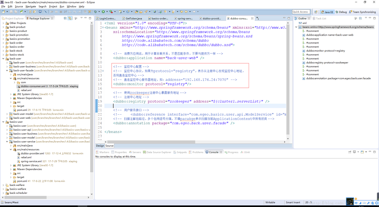Open the Window menu

pos(71,7)
